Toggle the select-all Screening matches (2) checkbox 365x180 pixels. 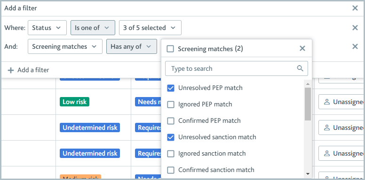click(x=170, y=49)
